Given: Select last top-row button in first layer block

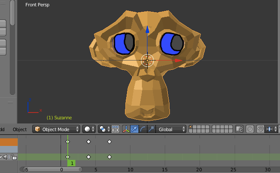Looking at the screenshot, I should pyautogui.click(x=207, y=127).
